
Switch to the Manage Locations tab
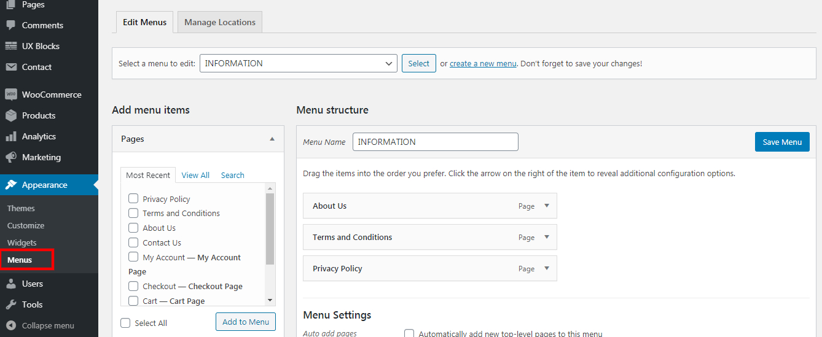coord(220,22)
